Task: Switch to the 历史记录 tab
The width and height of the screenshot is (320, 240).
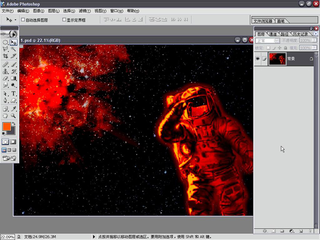Action: click(300, 34)
